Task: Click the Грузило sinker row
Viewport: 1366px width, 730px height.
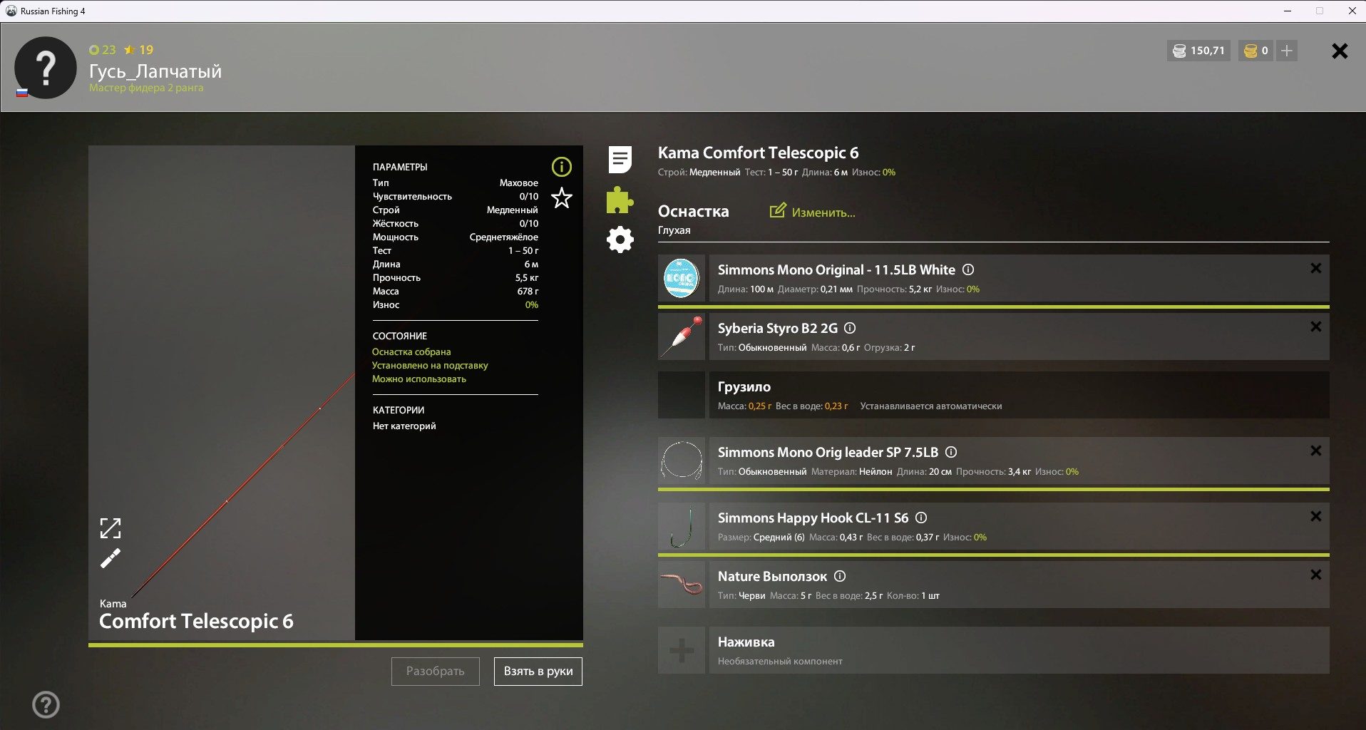Action: point(1020,395)
